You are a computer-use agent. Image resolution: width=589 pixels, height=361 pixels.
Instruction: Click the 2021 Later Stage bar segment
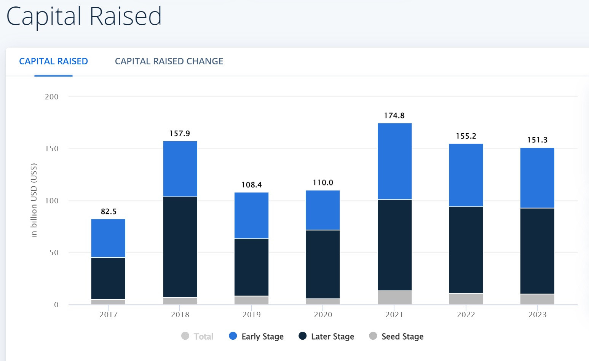pos(394,245)
